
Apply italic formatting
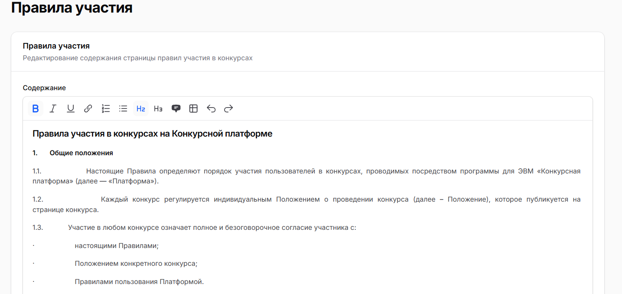coord(53,108)
